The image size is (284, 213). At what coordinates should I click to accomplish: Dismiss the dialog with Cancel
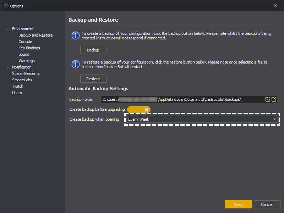click(x=267, y=204)
